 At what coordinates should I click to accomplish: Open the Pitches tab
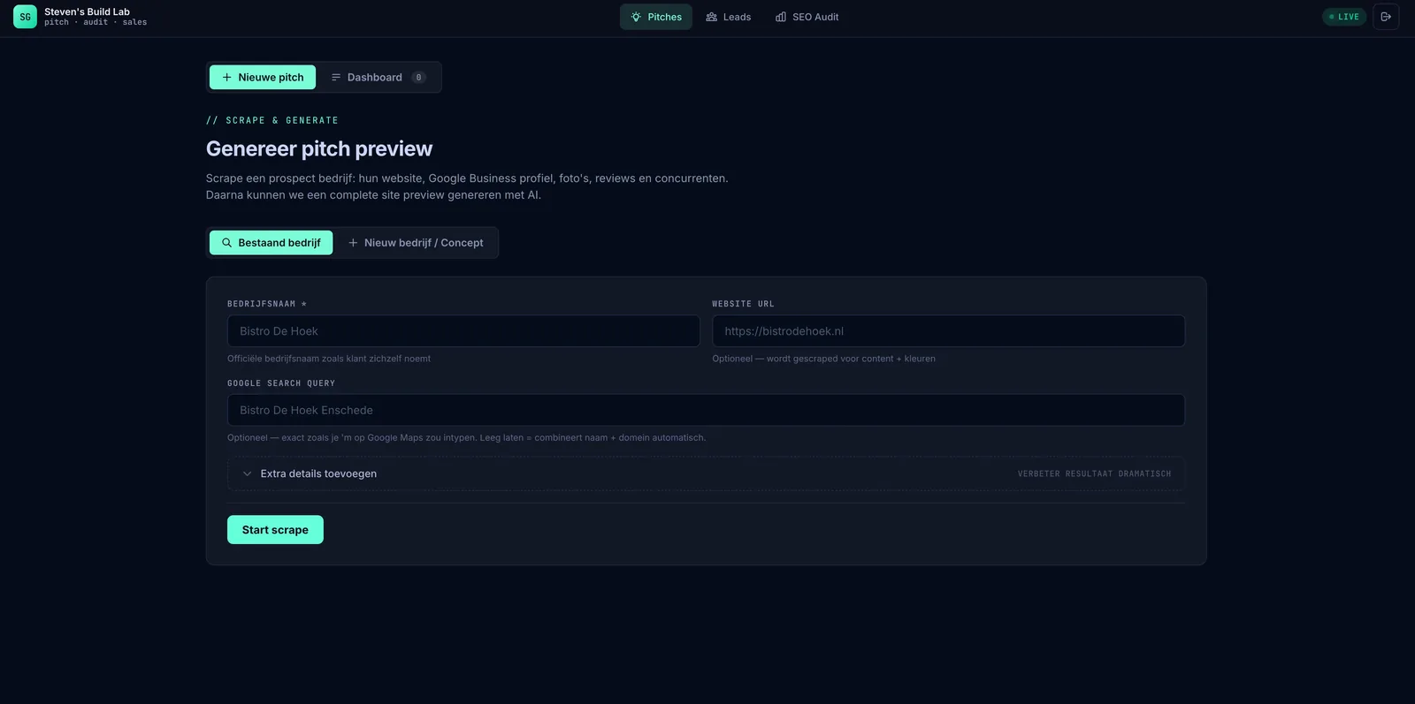(656, 17)
